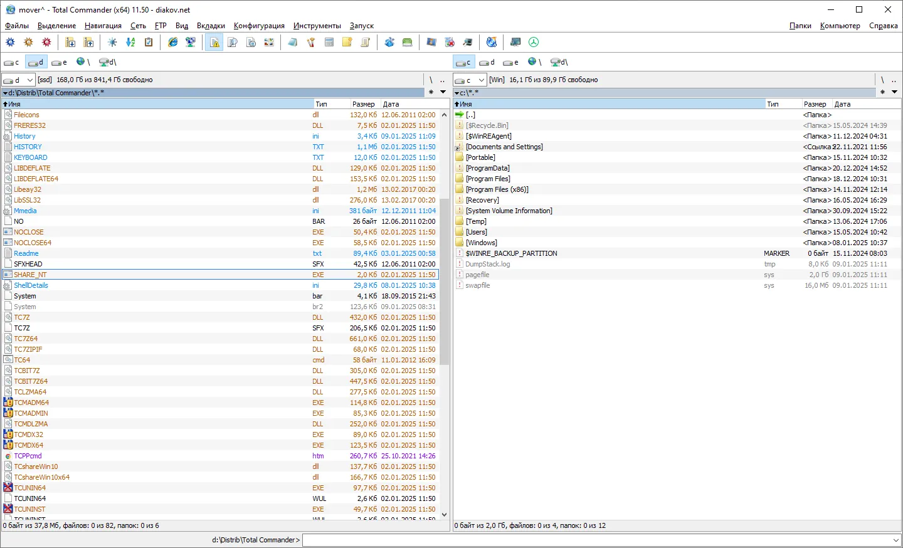Click the blue people/users toolbar icon

pos(389,42)
